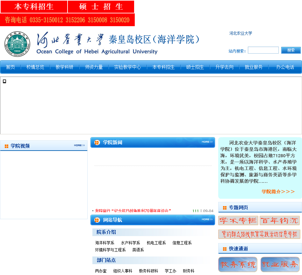Open the 党的群众路线教育实践活动 banner
This screenshot has width=302, height=275.
coord(259,234)
